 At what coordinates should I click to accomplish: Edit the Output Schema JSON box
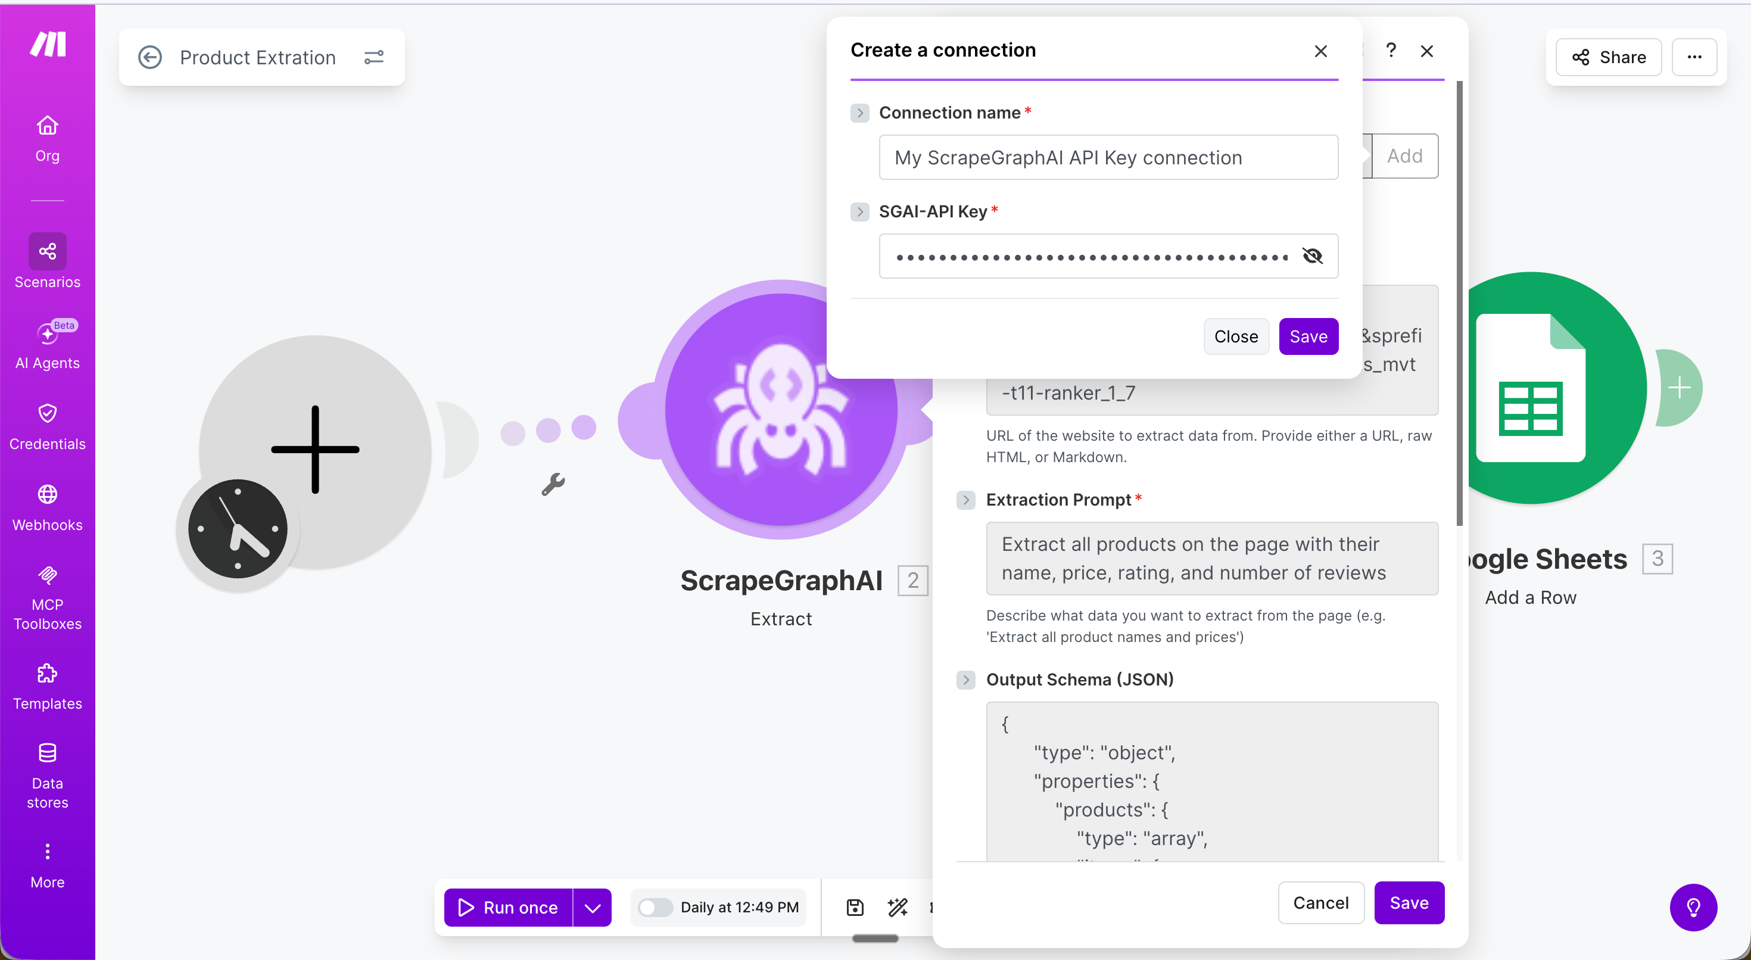[x=1212, y=782]
